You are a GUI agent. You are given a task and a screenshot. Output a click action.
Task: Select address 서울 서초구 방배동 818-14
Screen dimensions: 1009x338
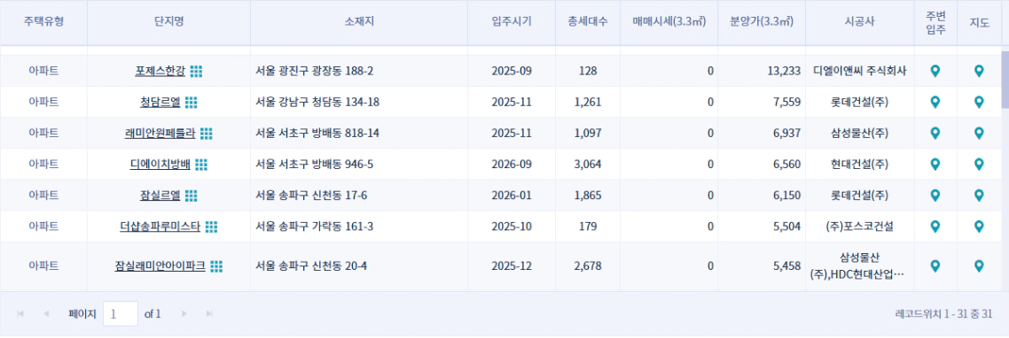coord(317,133)
